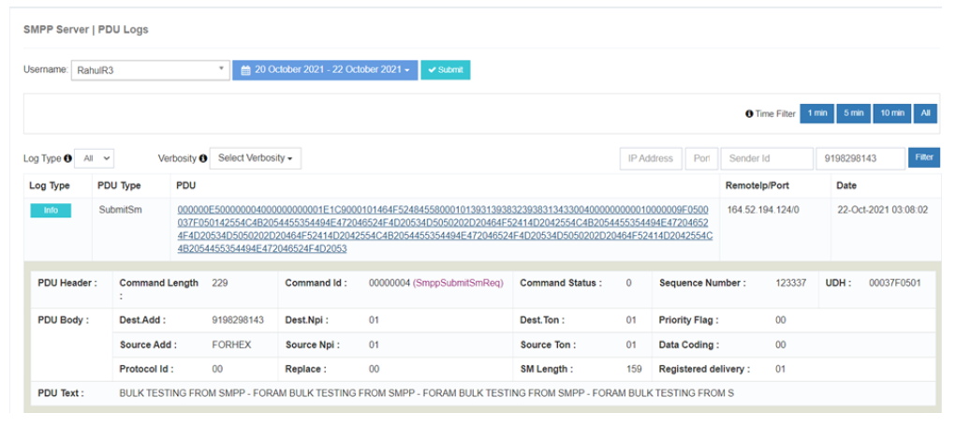Click the Sequence Number value 123337

tap(791, 283)
